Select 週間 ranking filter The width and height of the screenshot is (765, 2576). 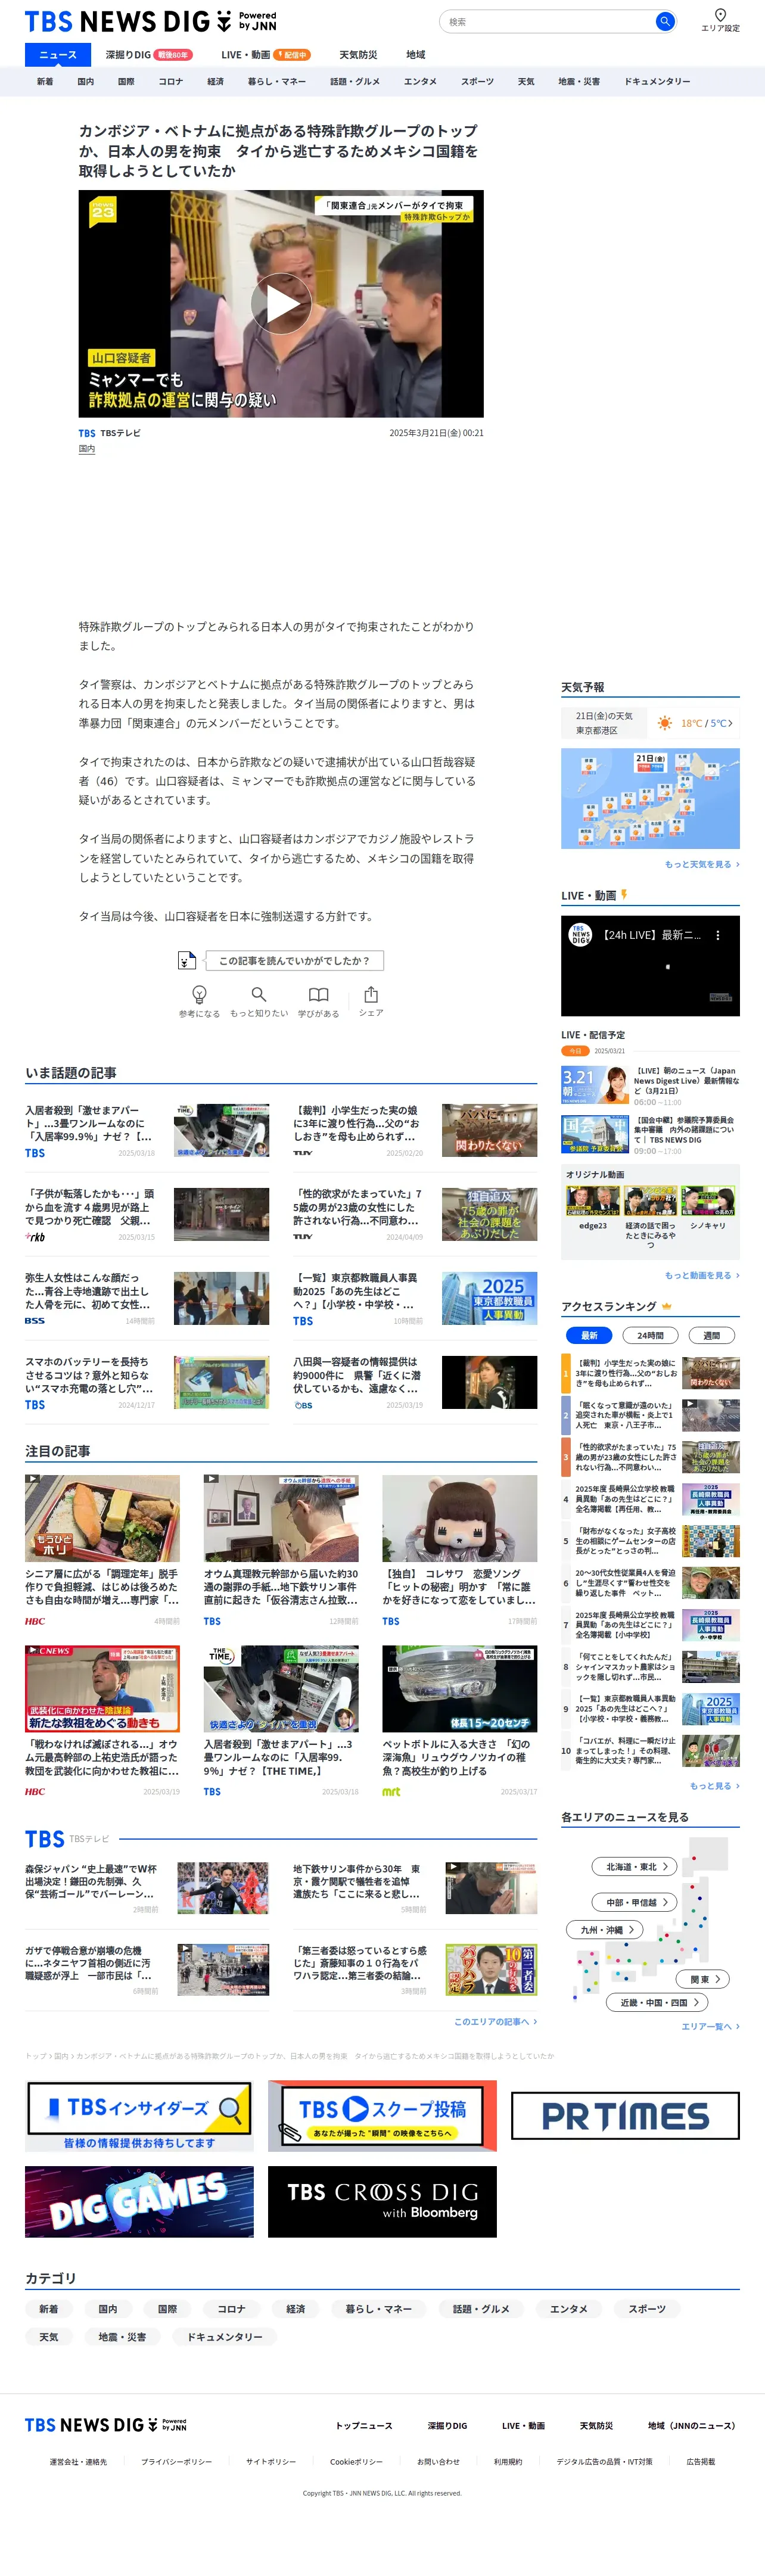[711, 1335]
